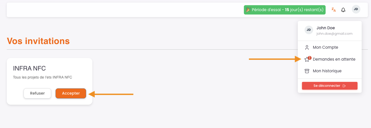The height and width of the screenshot is (128, 371).
Task: Open the language translation icon
Action: (x=334, y=10)
